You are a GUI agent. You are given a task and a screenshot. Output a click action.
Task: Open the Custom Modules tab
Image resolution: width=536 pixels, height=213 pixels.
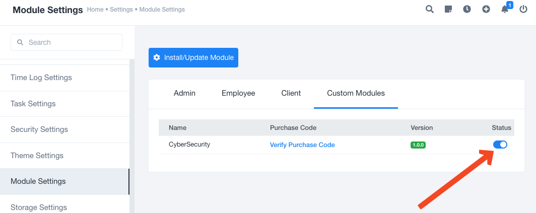coord(356,93)
